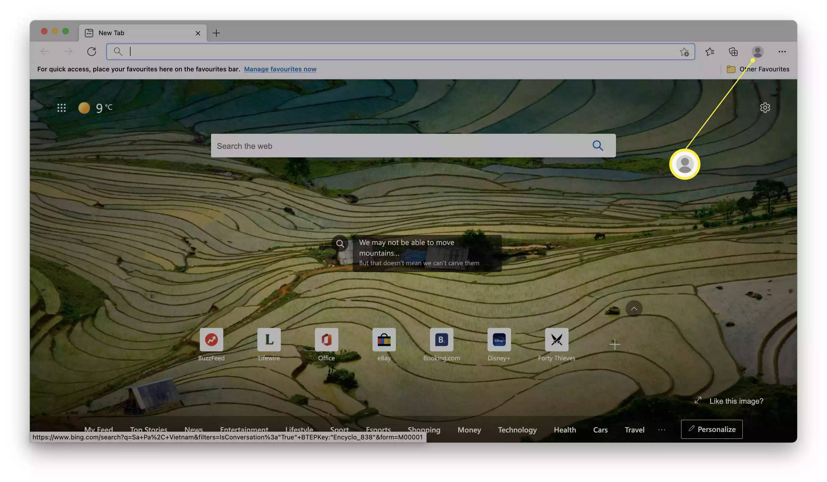
Task: Toggle the page settings gear icon
Action: point(765,107)
